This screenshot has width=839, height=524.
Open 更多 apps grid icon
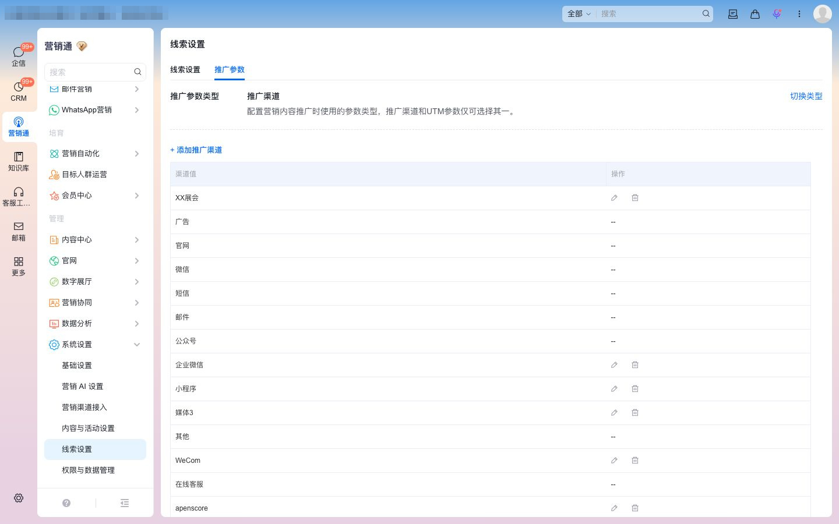click(19, 266)
